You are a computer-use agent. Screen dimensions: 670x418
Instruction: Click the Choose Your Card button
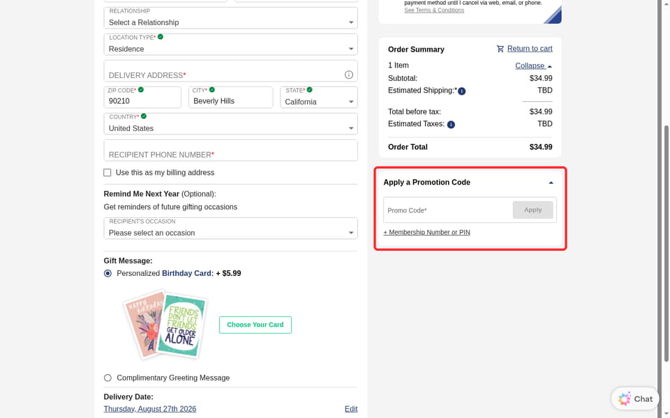point(255,325)
